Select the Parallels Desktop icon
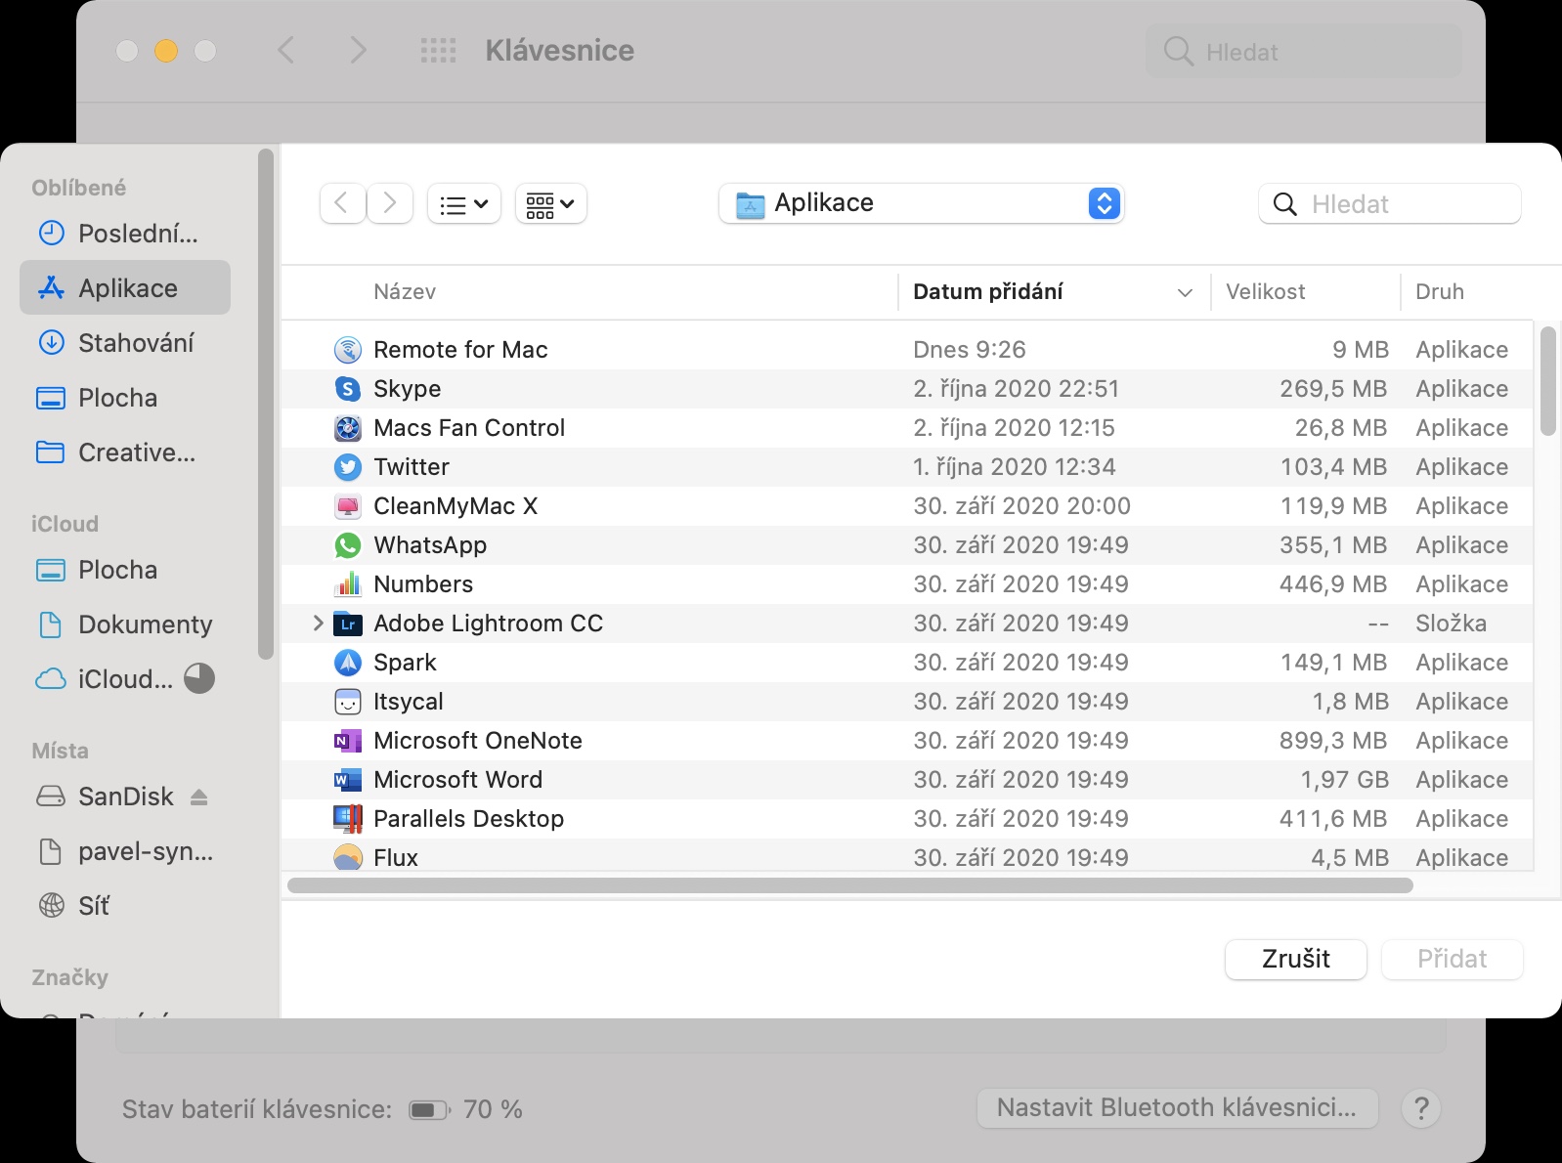Image resolution: width=1562 pixels, height=1163 pixels. tap(348, 819)
